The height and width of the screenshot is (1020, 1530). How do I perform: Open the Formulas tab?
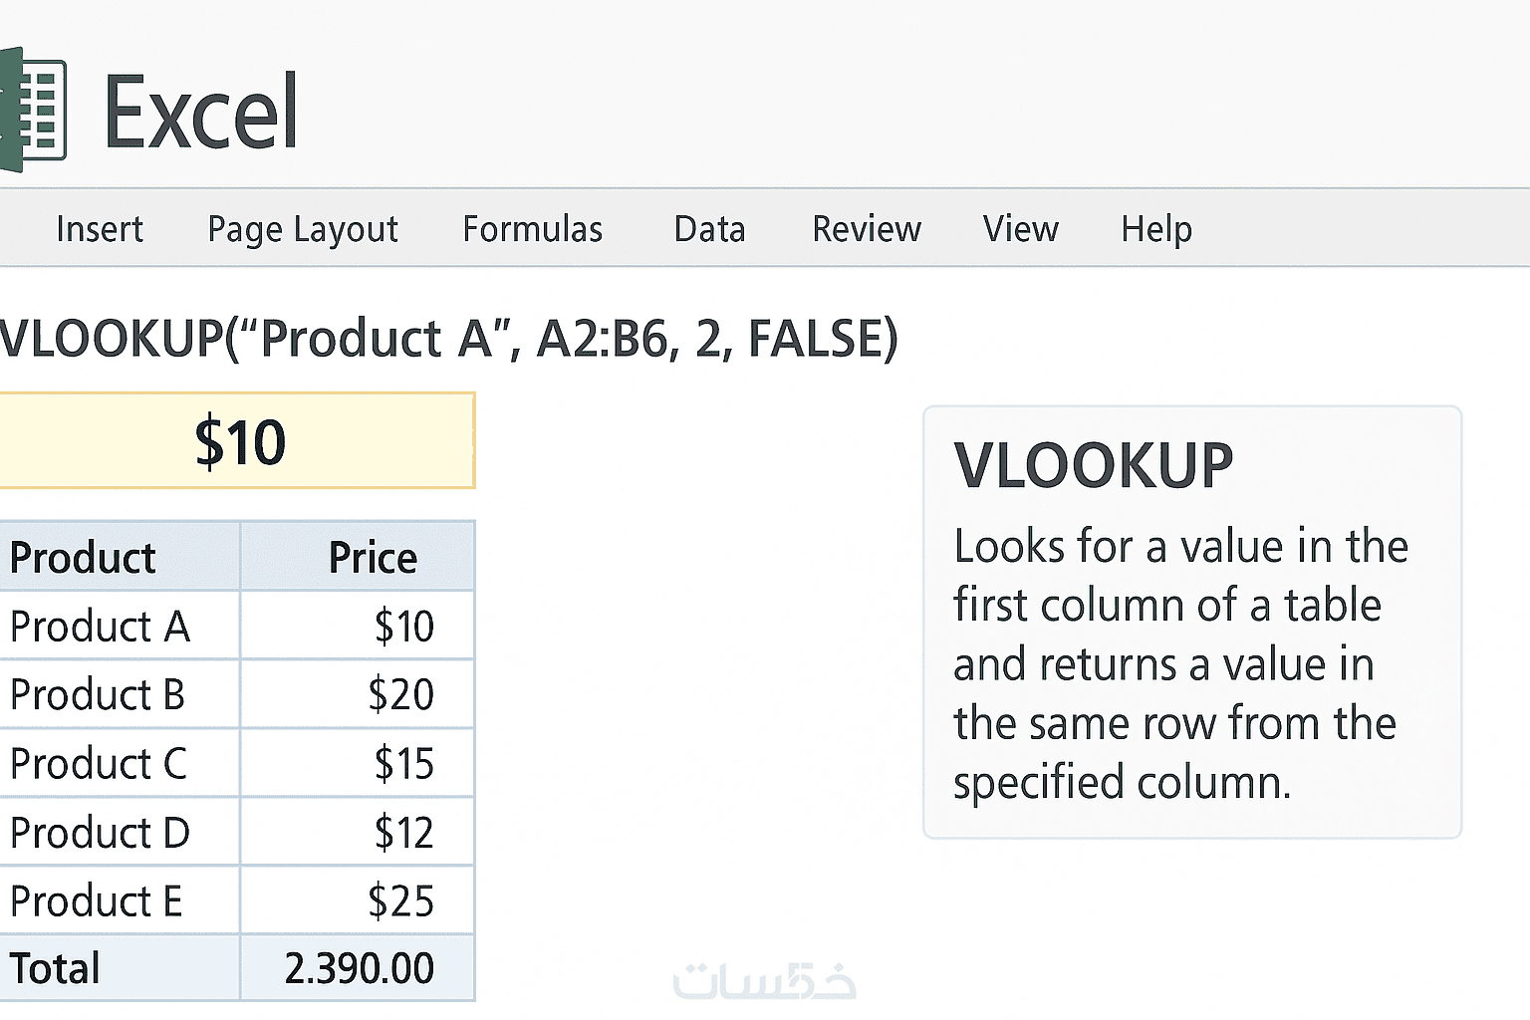[533, 229]
